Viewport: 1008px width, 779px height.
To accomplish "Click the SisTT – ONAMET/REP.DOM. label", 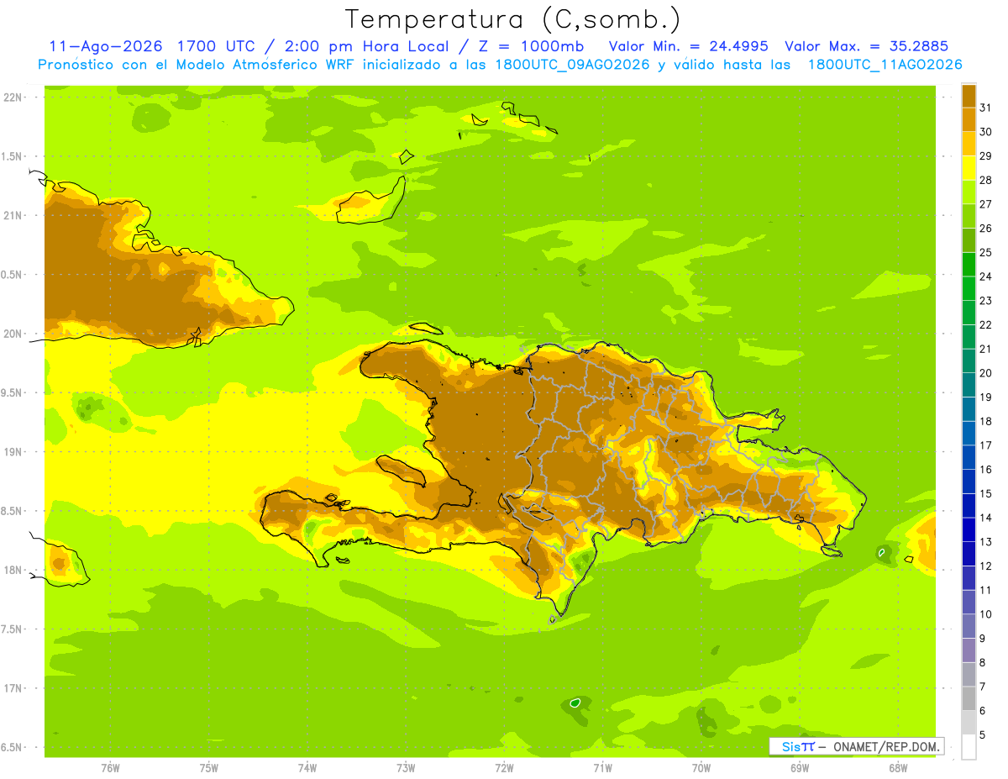I will point(856,746).
